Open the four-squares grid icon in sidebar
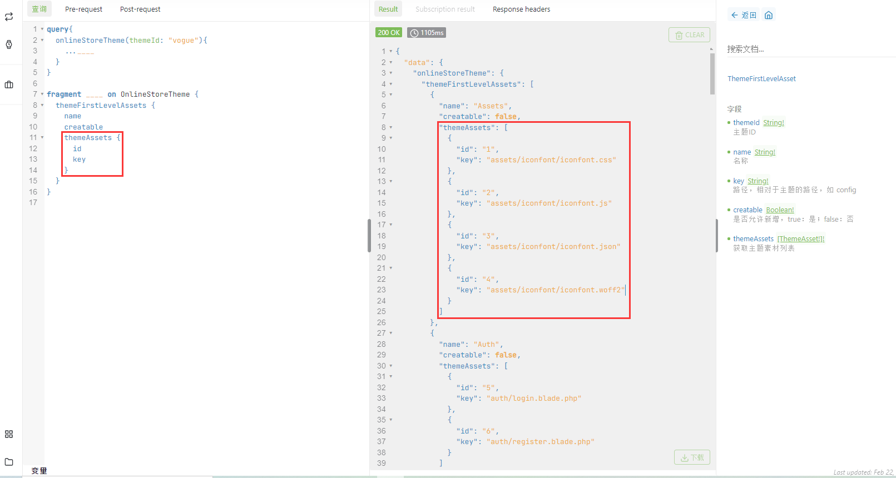896x478 pixels. [x=9, y=434]
